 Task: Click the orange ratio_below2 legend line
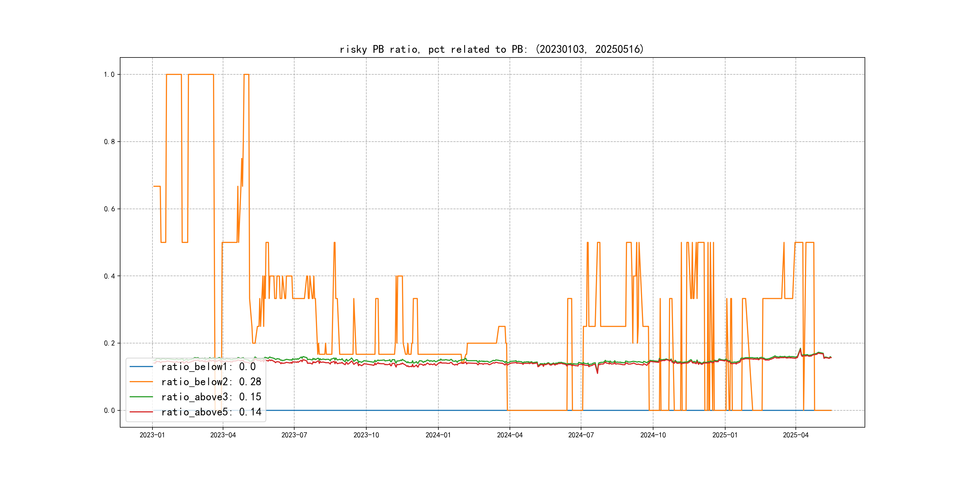coord(141,382)
